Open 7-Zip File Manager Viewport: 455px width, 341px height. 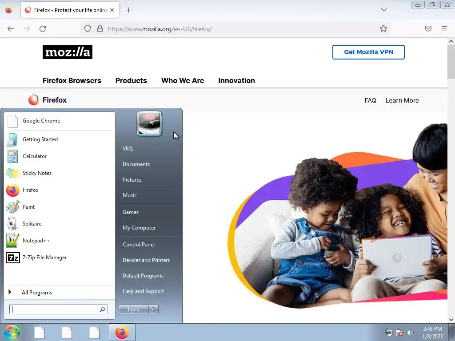pyautogui.click(x=59, y=258)
